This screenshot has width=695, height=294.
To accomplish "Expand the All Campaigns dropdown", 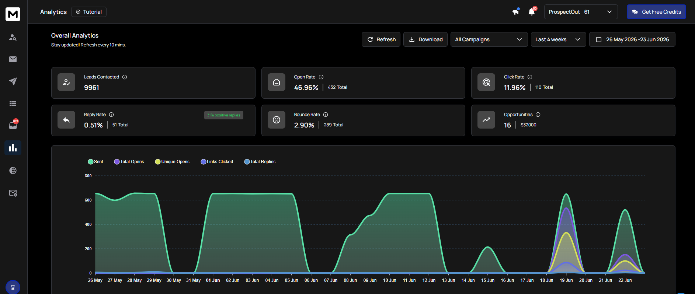I will (489, 39).
